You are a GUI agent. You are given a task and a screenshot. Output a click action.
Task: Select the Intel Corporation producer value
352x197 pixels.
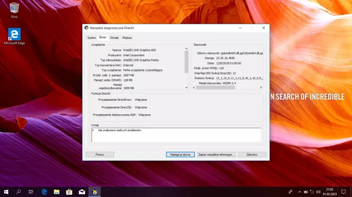click(134, 55)
